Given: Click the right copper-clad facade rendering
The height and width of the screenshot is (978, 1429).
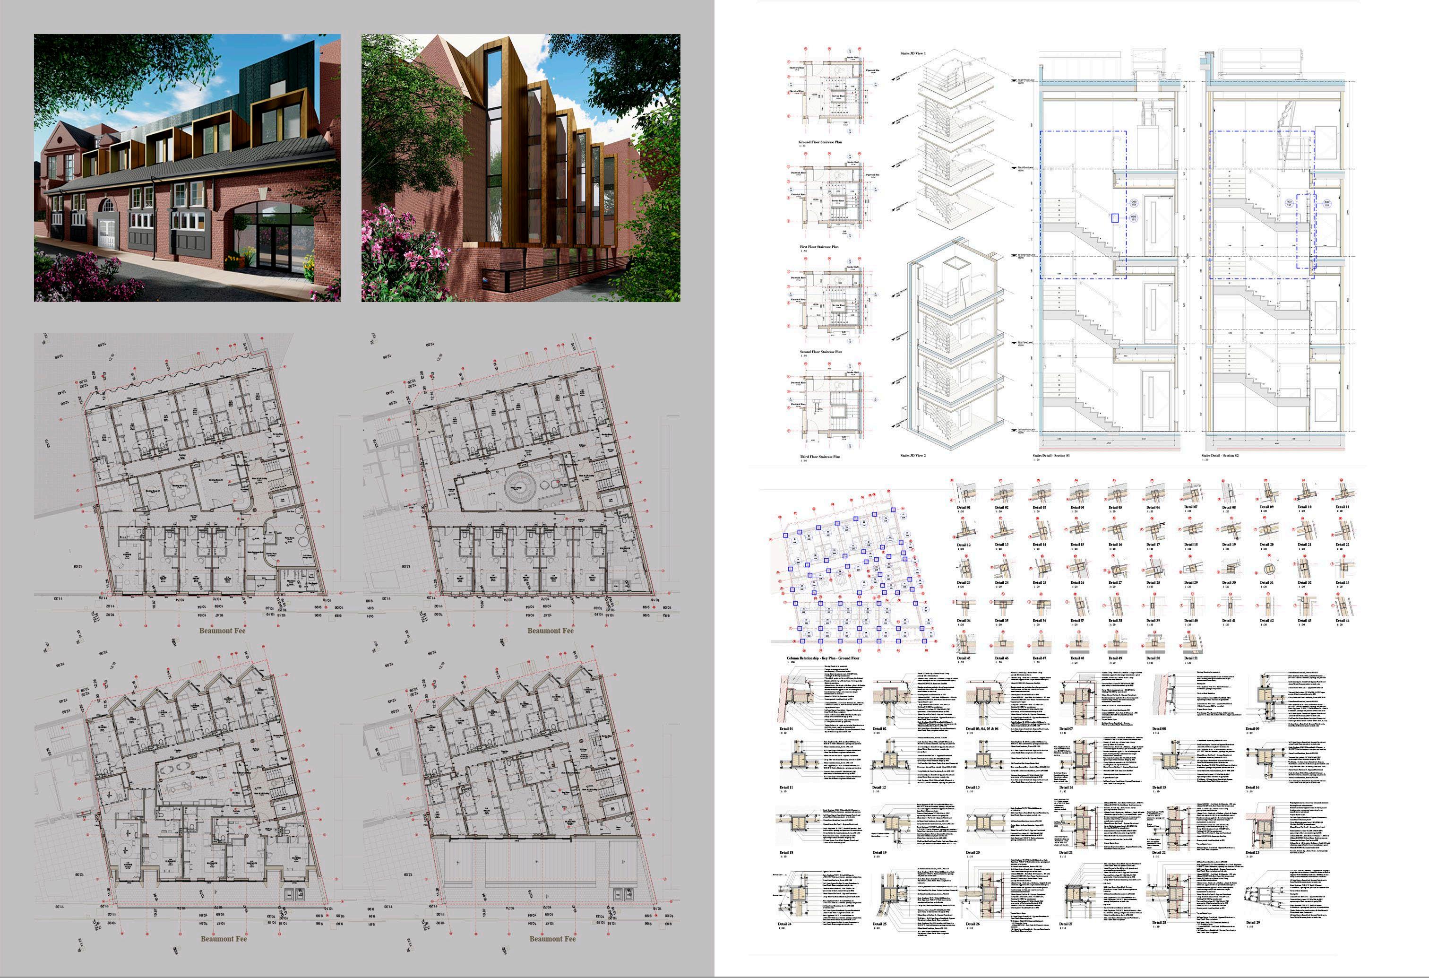Looking at the screenshot, I should click(x=520, y=167).
